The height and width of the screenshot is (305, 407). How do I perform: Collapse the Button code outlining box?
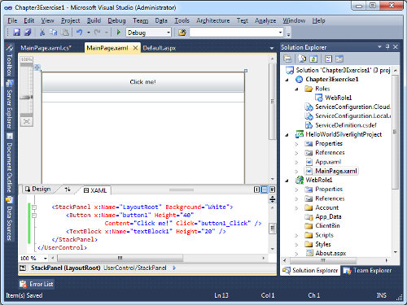coord(34,216)
